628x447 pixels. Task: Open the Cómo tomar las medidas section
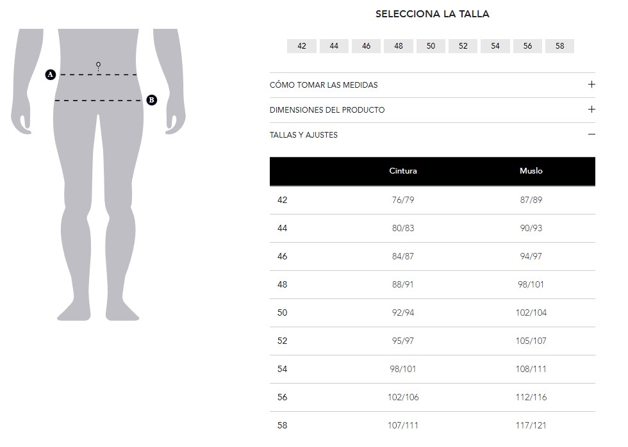[x=324, y=85]
